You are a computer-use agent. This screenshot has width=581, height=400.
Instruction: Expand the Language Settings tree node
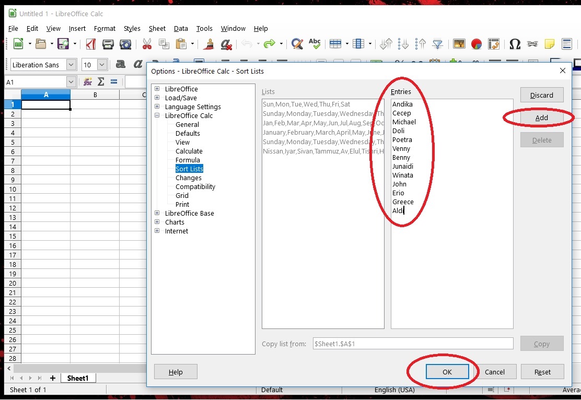[157, 107]
